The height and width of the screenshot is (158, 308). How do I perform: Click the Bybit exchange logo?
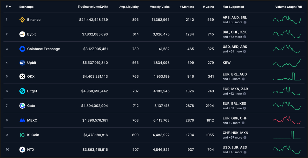(22, 34)
